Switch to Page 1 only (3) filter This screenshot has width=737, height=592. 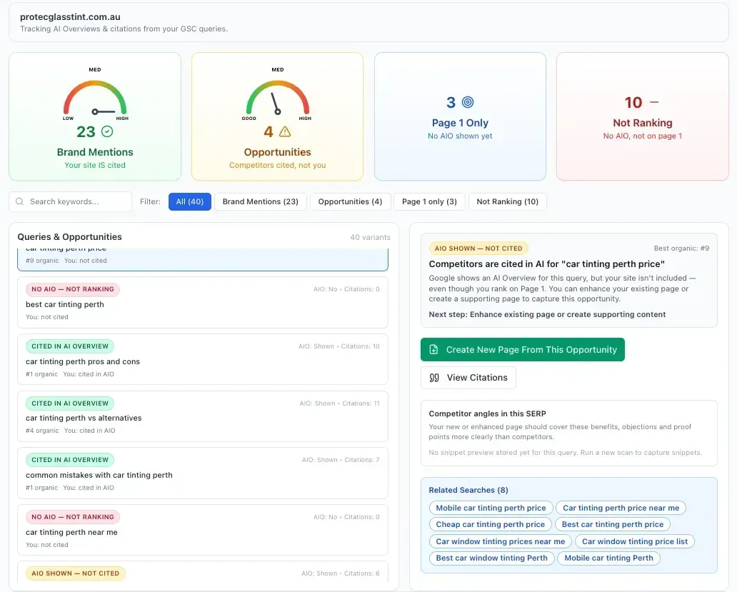click(x=429, y=202)
